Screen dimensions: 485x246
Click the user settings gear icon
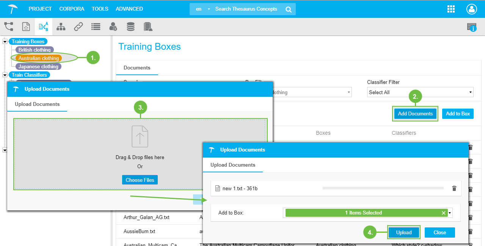113,27
